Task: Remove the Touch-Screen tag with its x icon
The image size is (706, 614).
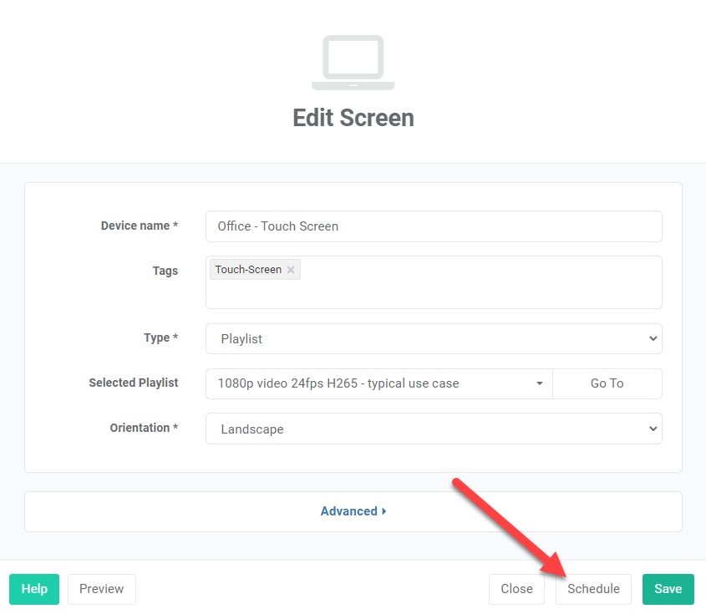Action: pos(291,270)
